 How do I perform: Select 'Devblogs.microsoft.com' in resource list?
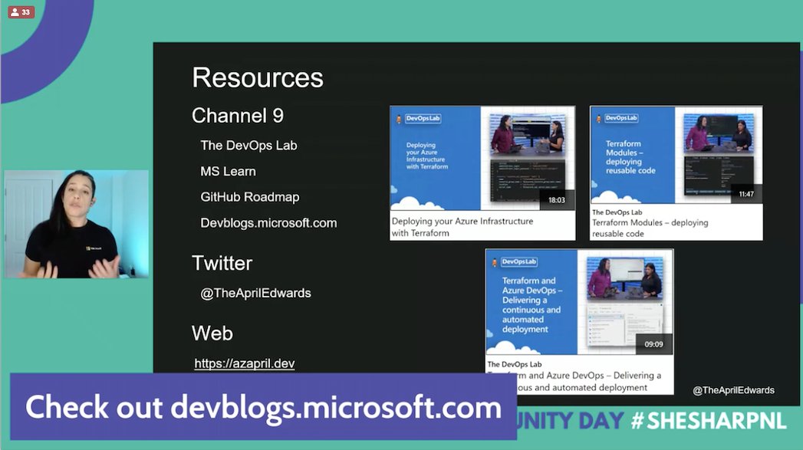pyautogui.click(x=269, y=223)
